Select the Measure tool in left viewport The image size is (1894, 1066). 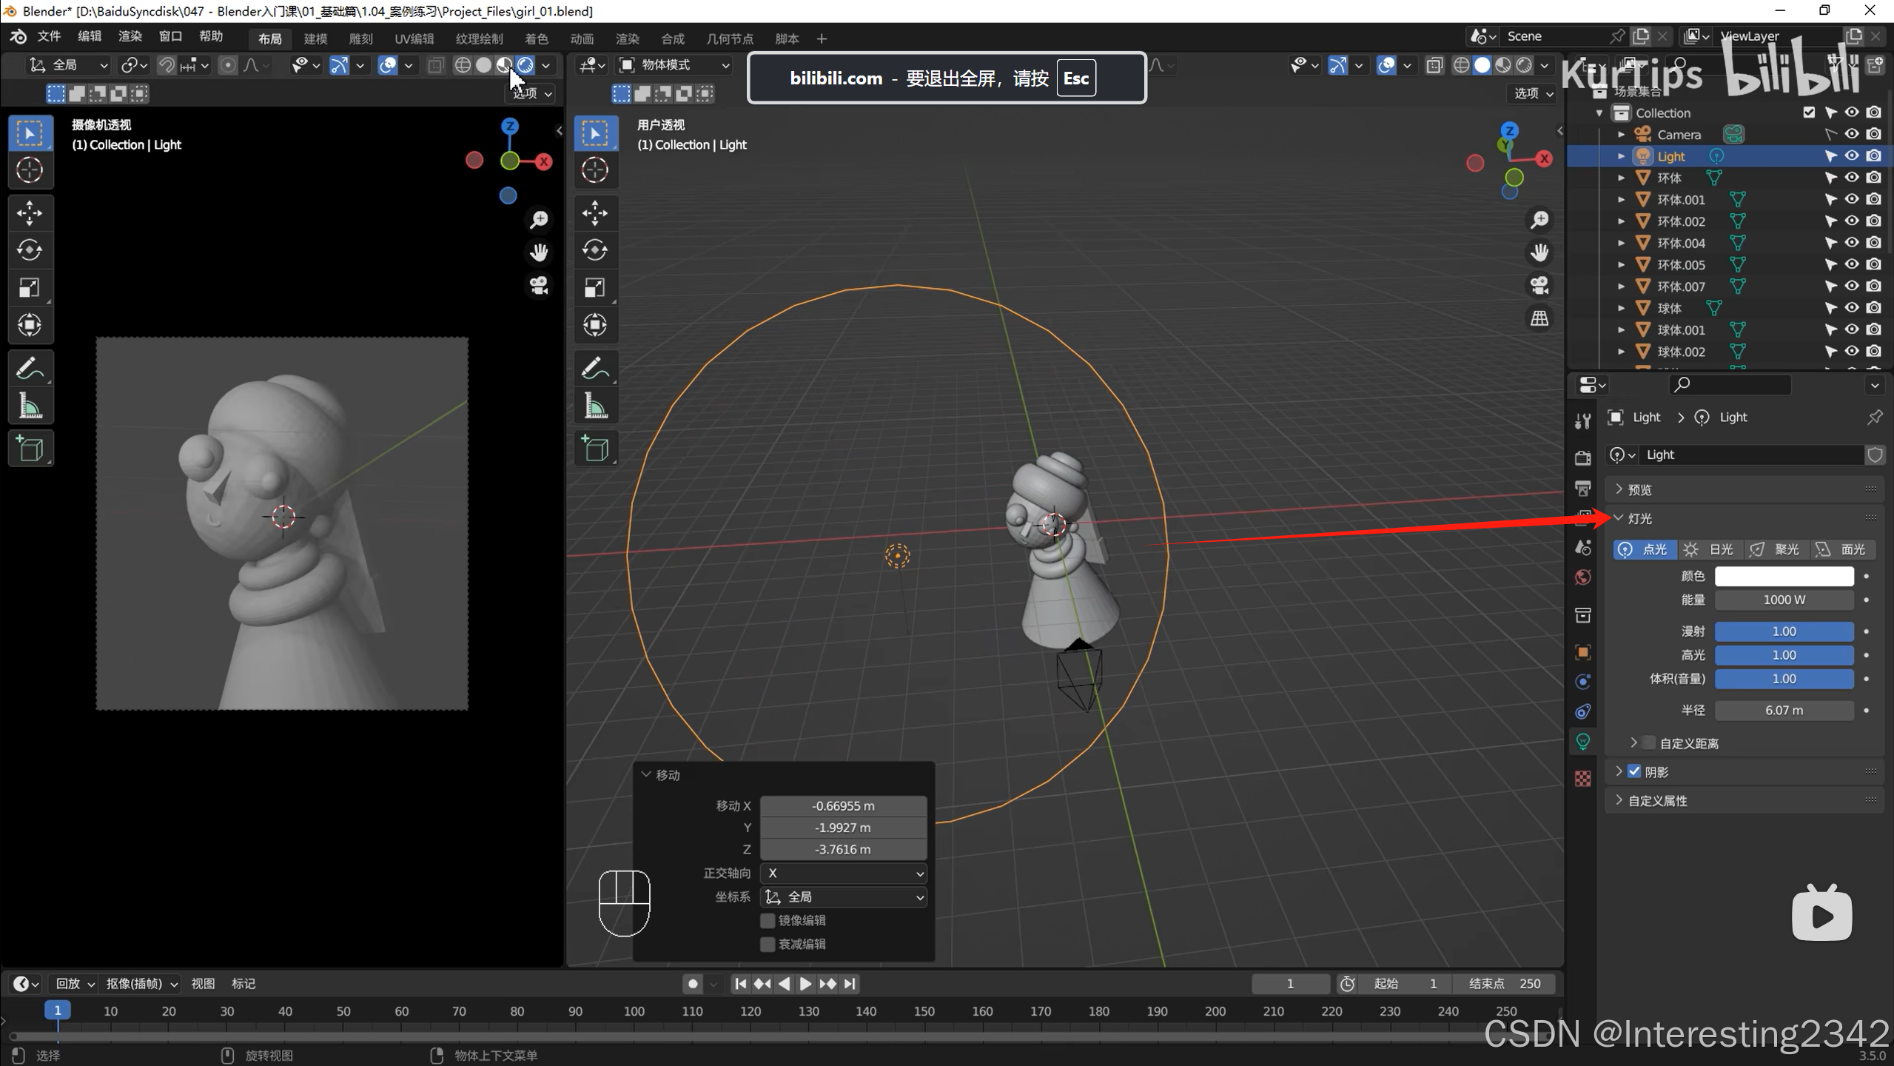(30, 406)
